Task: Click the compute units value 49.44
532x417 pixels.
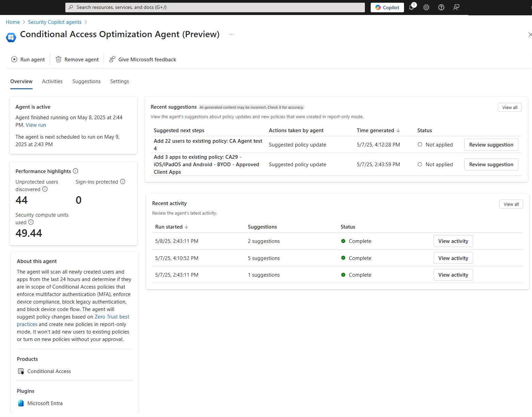Action: tap(29, 233)
